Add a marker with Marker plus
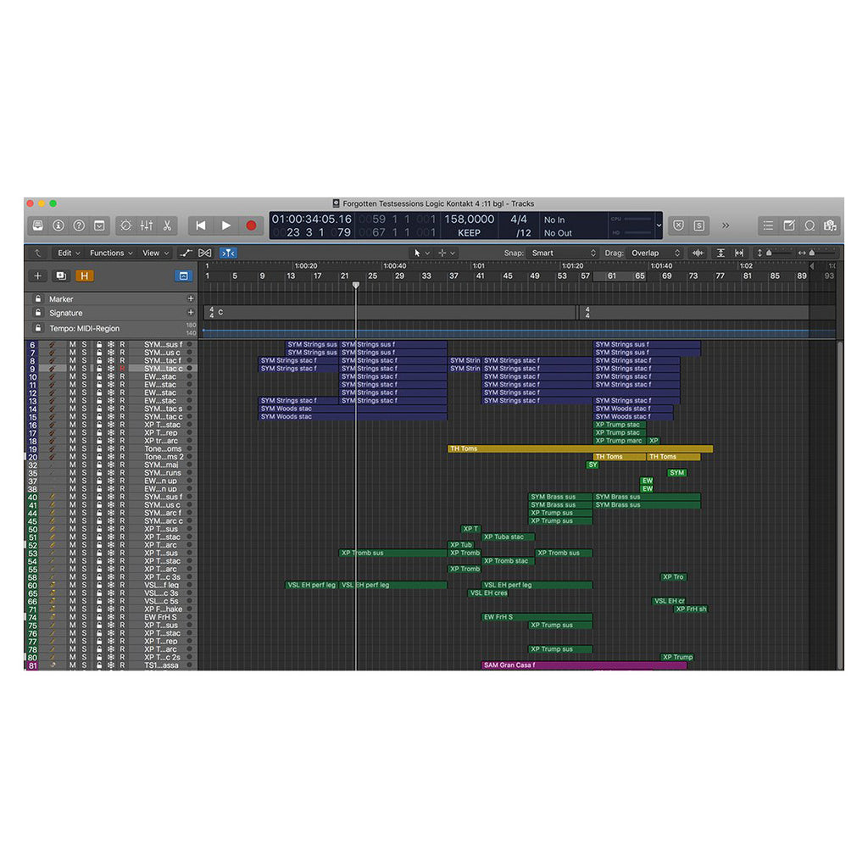Image resolution: width=868 pixels, height=868 pixels. click(191, 299)
